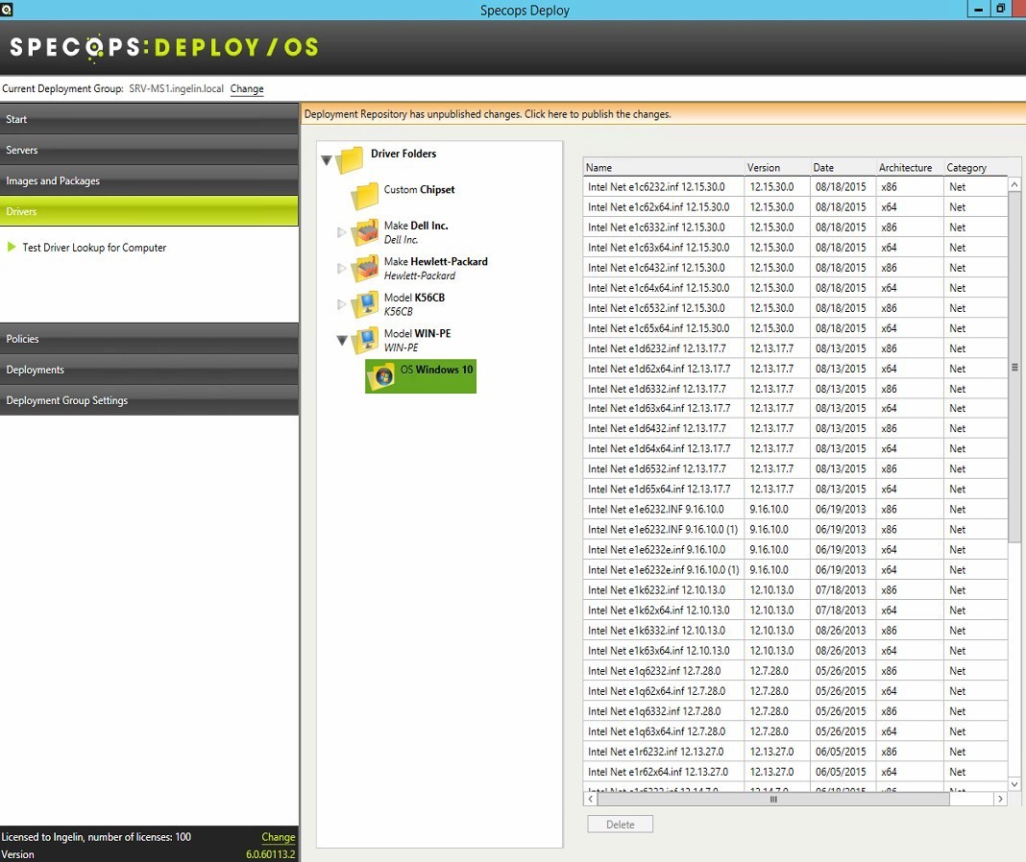
Task: Click the Driver Folders root folder icon
Action: [350, 159]
